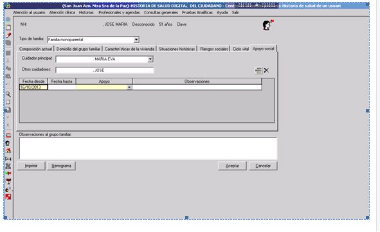Click the application icon in title bar
380x232 pixels.
coord(8,6)
